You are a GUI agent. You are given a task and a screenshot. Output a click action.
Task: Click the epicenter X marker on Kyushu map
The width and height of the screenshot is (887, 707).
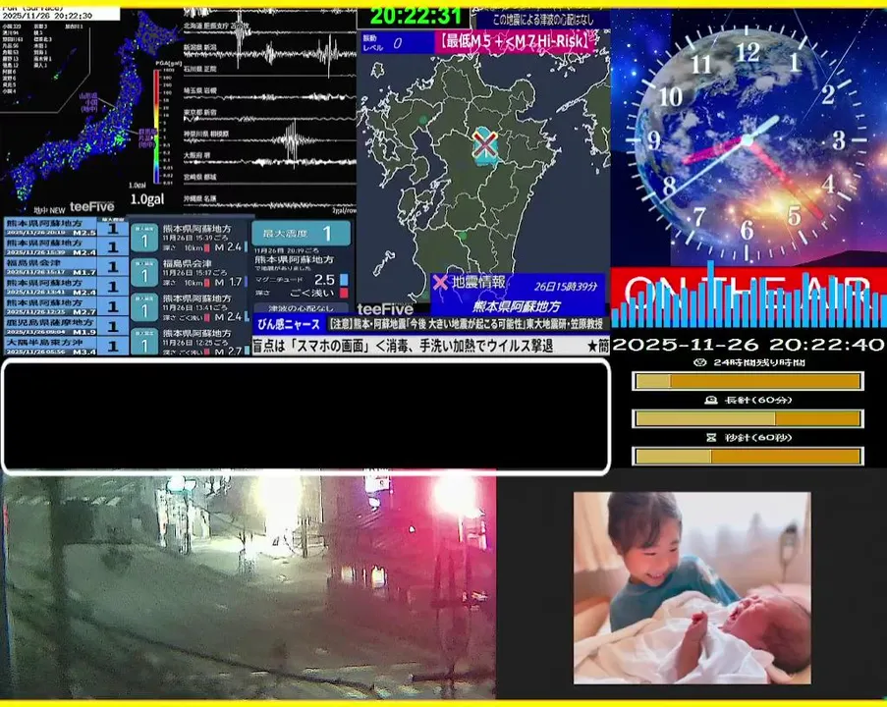click(485, 144)
